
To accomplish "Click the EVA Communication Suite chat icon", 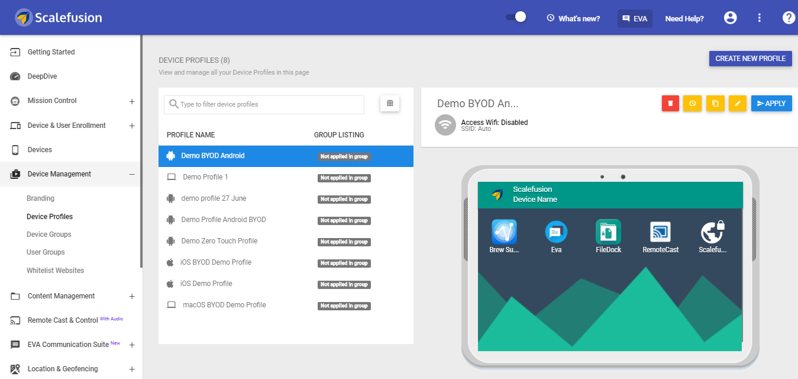I will coord(15,345).
